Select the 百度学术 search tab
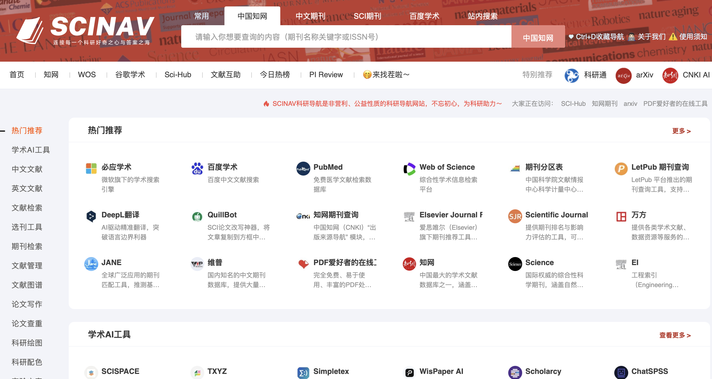The image size is (712, 379). pos(424,16)
